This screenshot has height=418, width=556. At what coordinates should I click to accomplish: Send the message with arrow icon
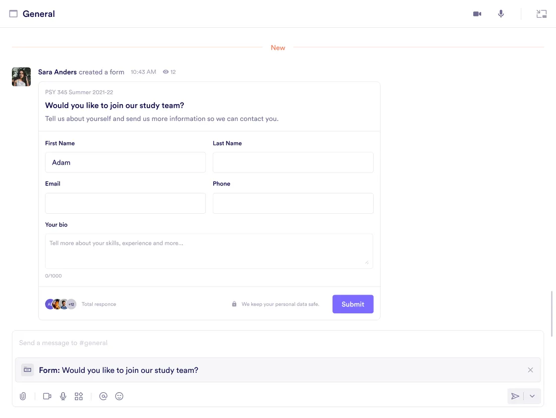coord(515,396)
